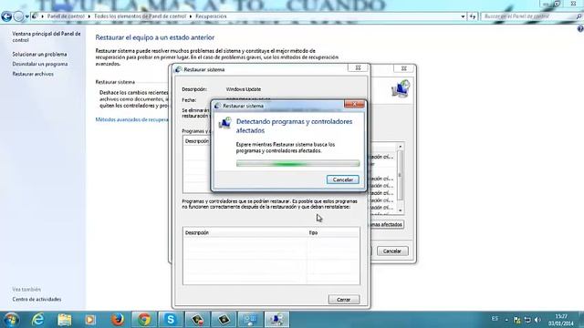Open 'Restaurar archivos' link
This screenshot has height=328, width=584.
tap(33, 74)
